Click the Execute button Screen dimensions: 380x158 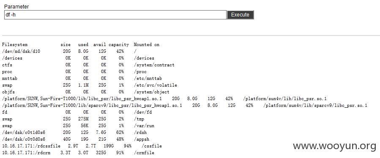(240, 15)
